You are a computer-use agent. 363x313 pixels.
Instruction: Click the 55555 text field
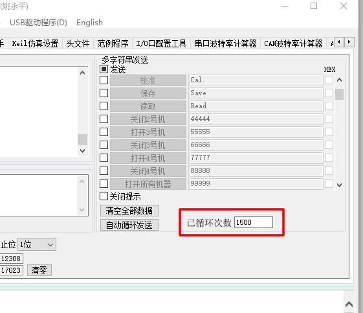(x=256, y=132)
